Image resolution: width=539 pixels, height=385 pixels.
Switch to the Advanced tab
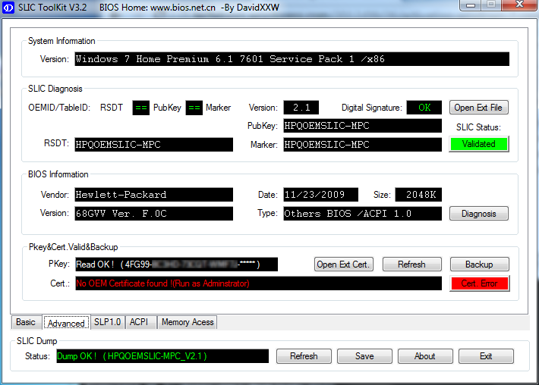pos(66,323)
